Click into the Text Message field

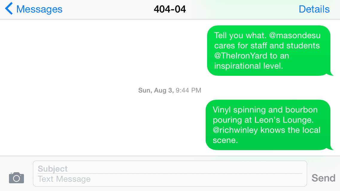point(170,179)
